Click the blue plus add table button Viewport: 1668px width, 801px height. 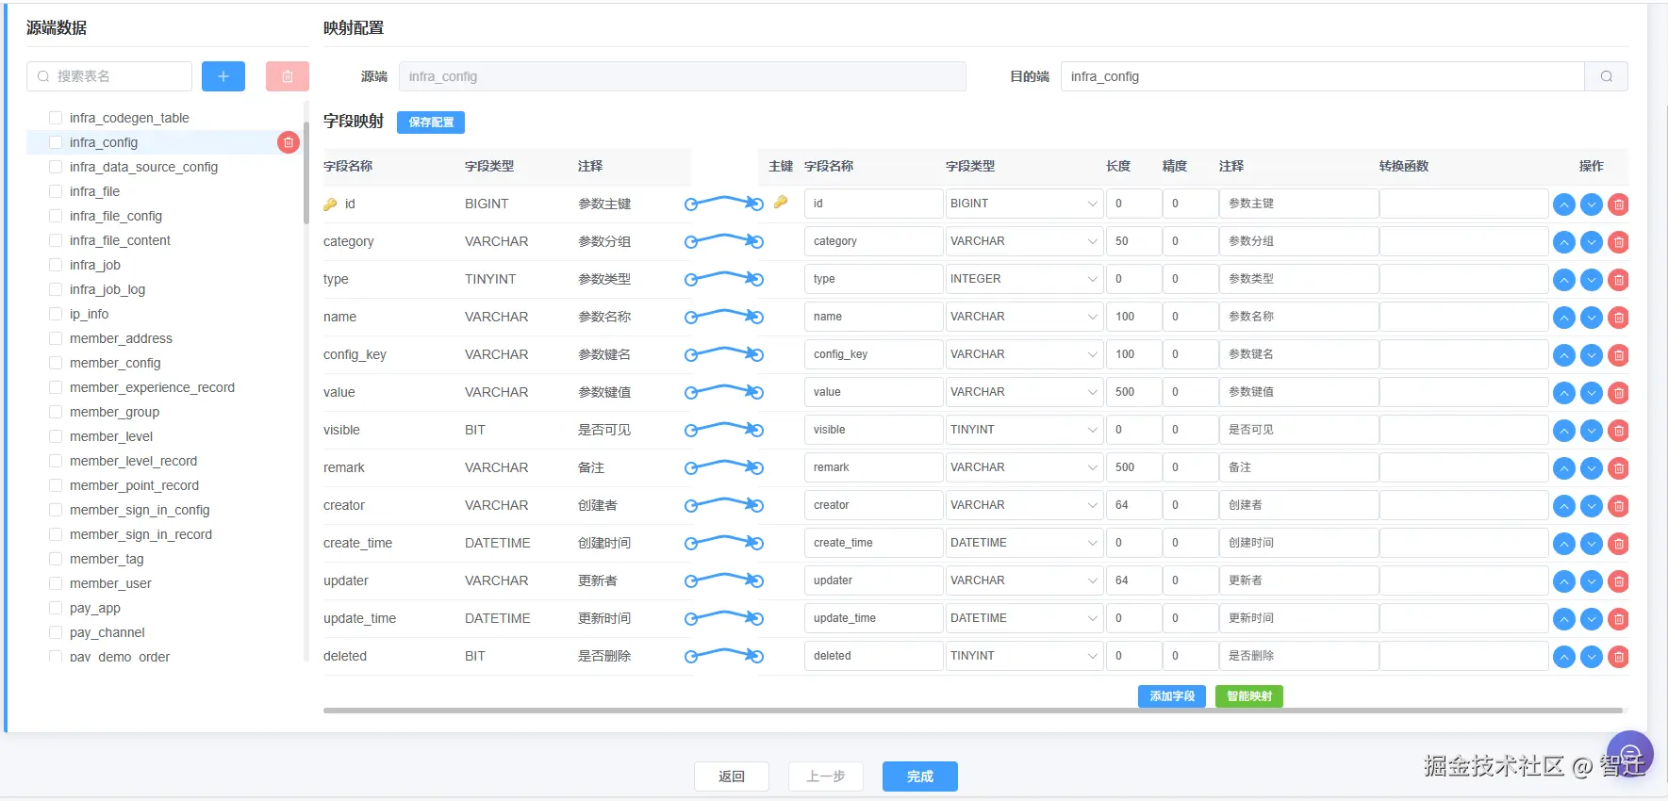pos(223,76)
